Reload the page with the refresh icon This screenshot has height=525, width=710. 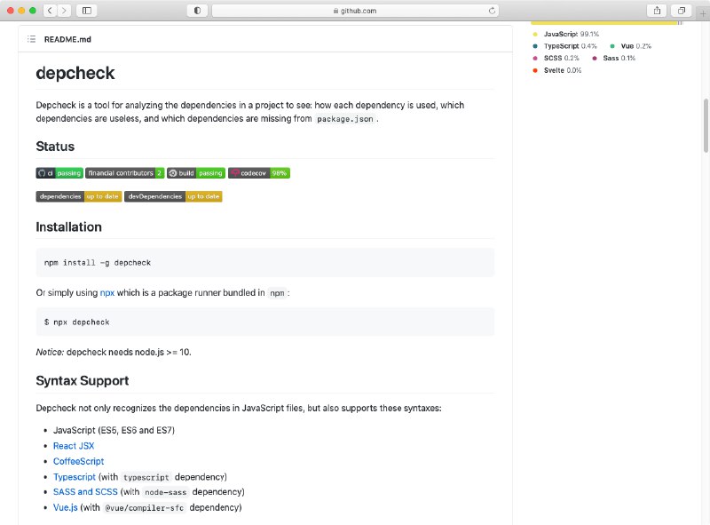tap(492, 11)
